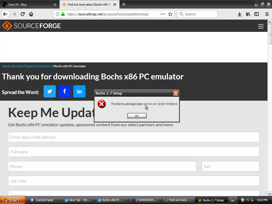Click the page scrollbar up arrow
The width and height of the screenshot is (272, 204).
(x=270, y=22)
